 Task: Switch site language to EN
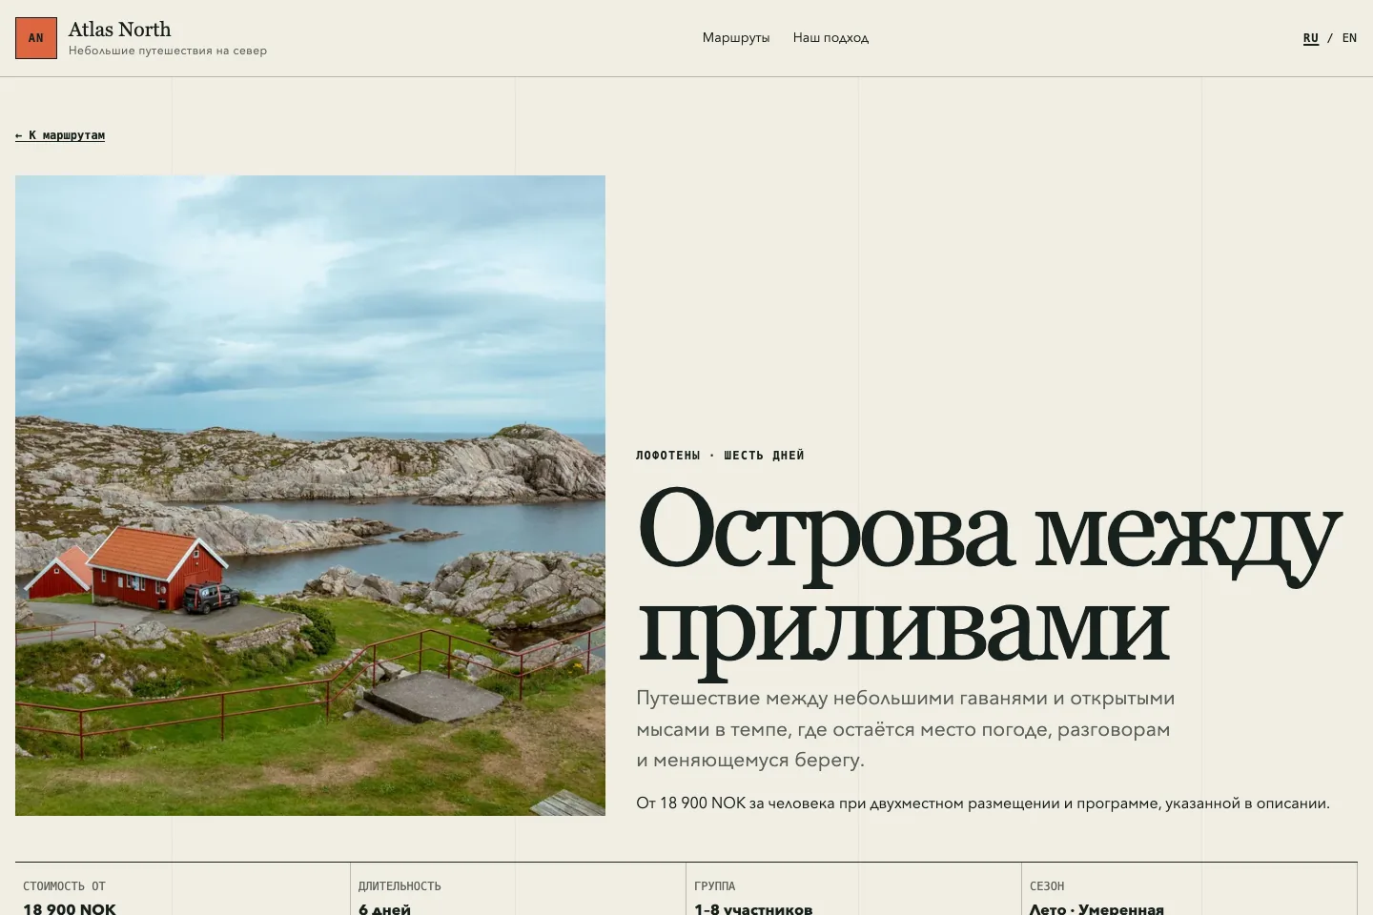click(x=1349, y=38)
